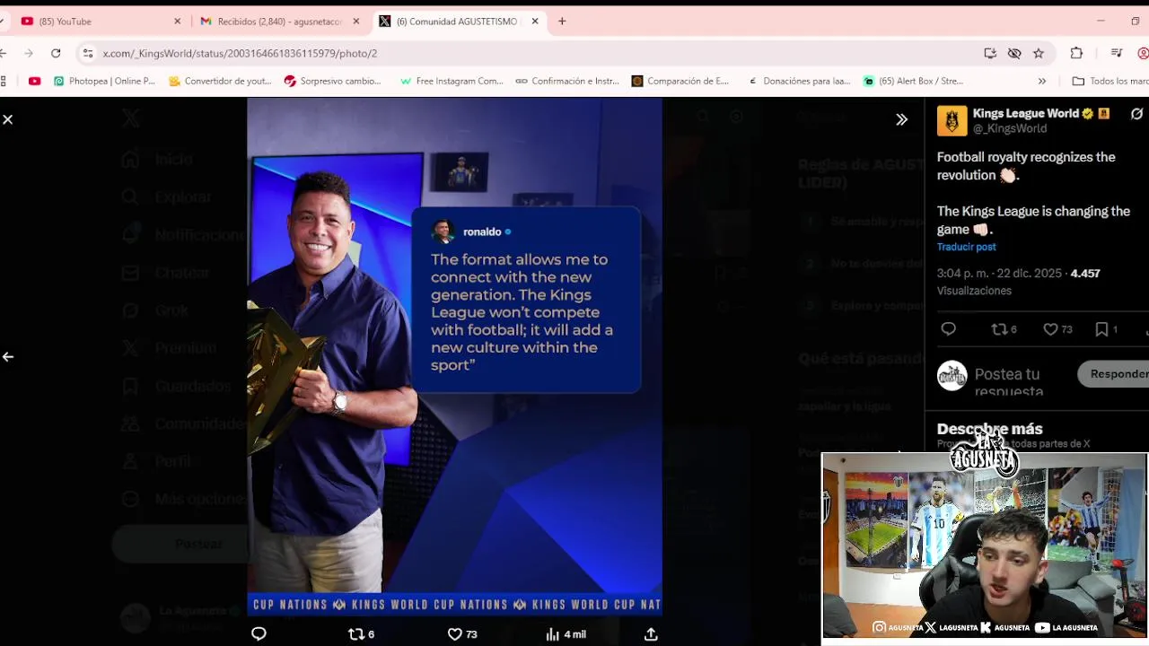Open the Kings League World profile avatar
The image size is (1149, 646).
tap(952, 120)
